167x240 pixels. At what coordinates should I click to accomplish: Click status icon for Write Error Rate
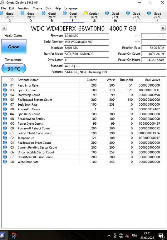coord(5,162)
